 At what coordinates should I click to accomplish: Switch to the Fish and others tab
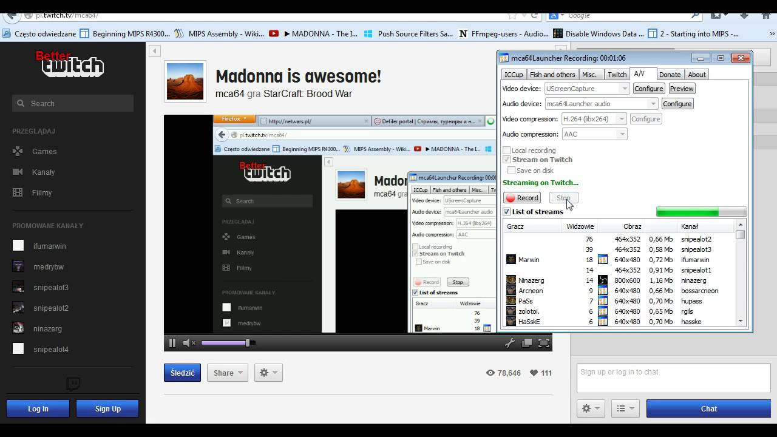tap(552, 75)
